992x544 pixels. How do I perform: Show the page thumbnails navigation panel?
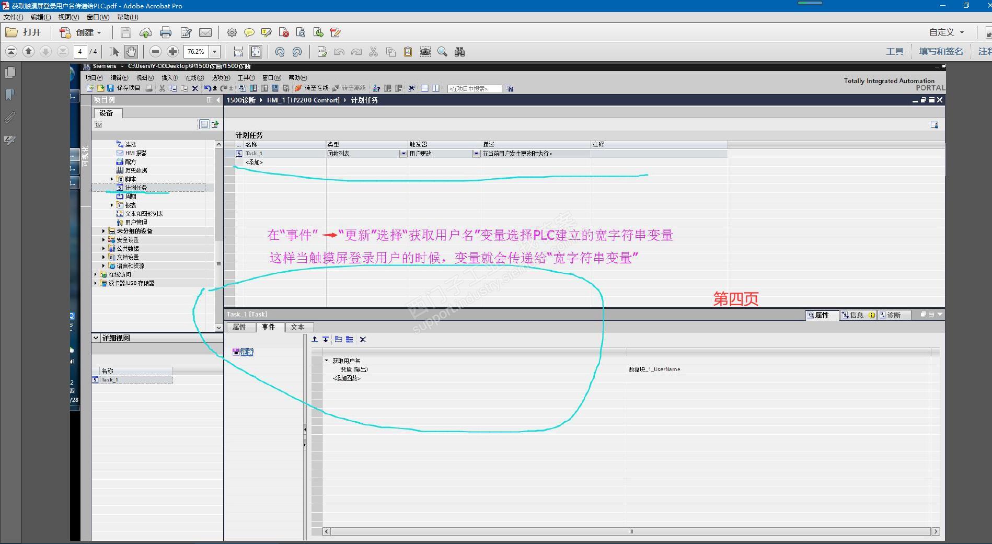(10, 73)
